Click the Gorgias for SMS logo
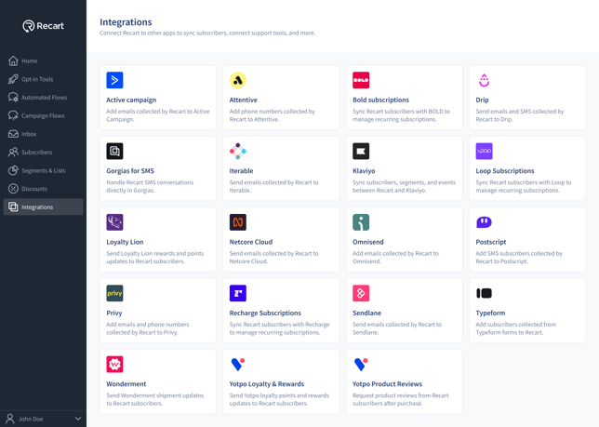Viewport: 599px width, 427px height. 114,152
